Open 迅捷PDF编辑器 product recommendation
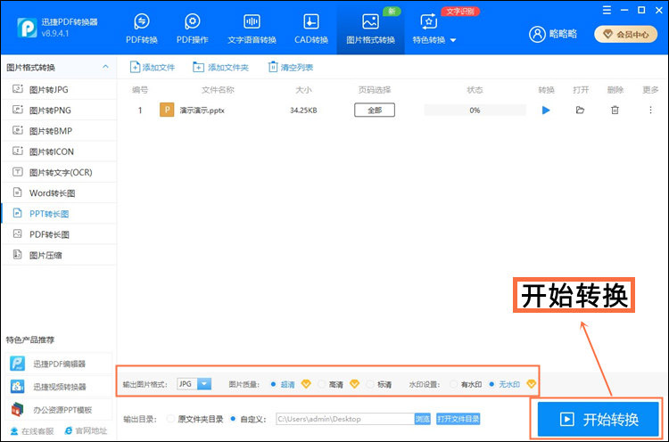The height and width of the screenshot is (442, 669). (x=59, y=364)
